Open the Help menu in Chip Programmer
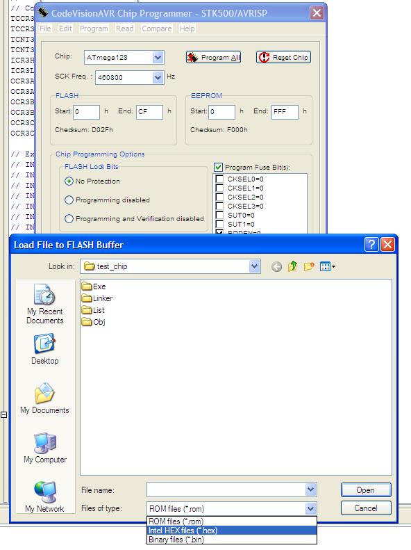411x550 pixels. (x=187, y=29)
